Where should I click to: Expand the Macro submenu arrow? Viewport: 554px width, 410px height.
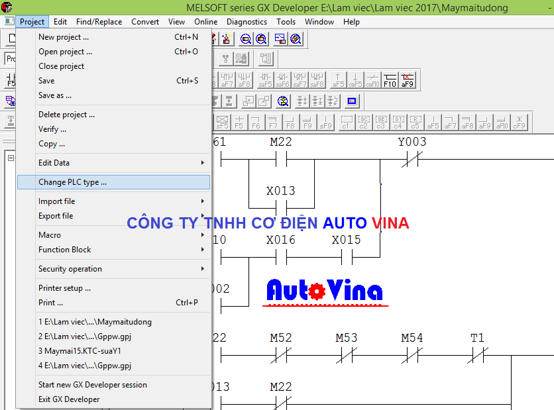click(x=203, y=235)
